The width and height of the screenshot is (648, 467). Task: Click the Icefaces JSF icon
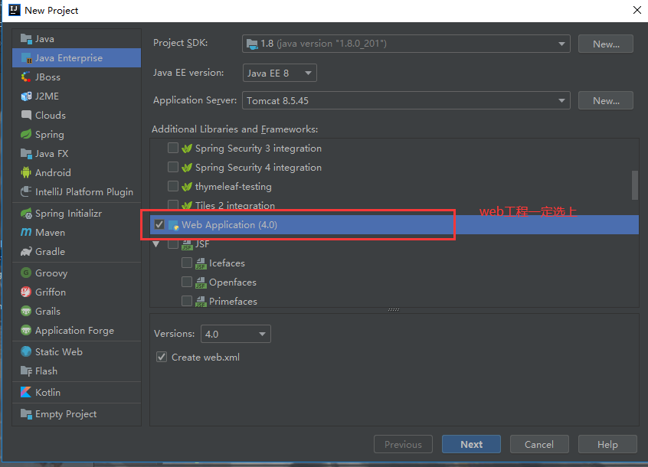201,263
